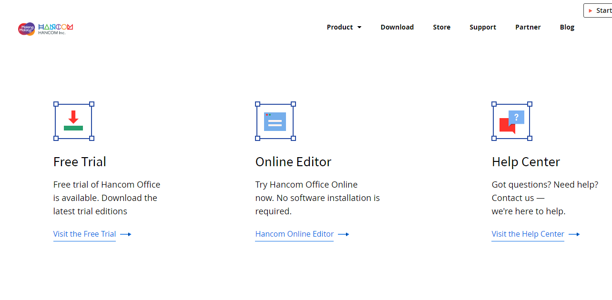The image size is (612, 300).
Task: Click arrow next to Visit the Help Center
Action: coord(574,234)
